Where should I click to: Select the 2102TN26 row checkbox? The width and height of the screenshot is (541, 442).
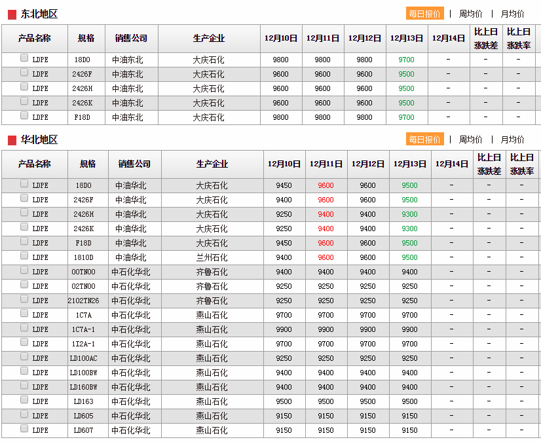[24, 299]
